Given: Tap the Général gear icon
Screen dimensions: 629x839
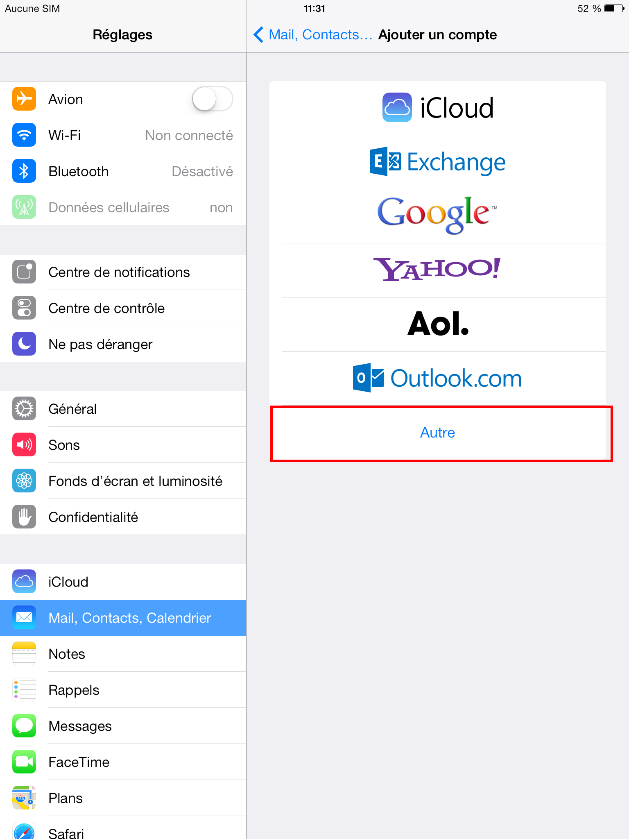Looking at the screenshot, I should (x=24, y=409).
